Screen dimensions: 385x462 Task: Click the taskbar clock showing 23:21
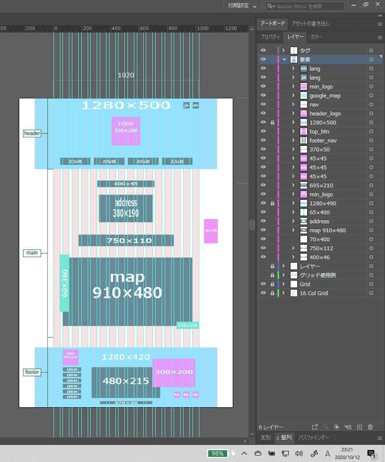click(347, 453)
